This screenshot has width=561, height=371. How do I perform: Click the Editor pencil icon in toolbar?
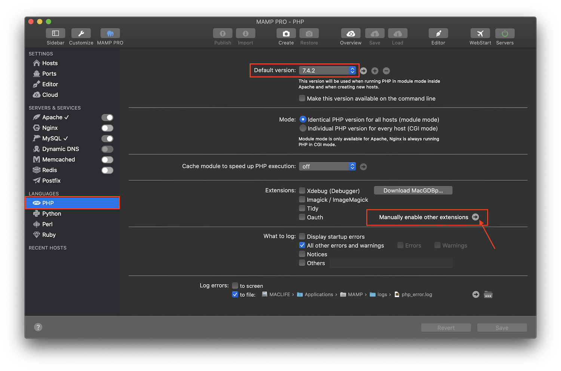[438, 33]
